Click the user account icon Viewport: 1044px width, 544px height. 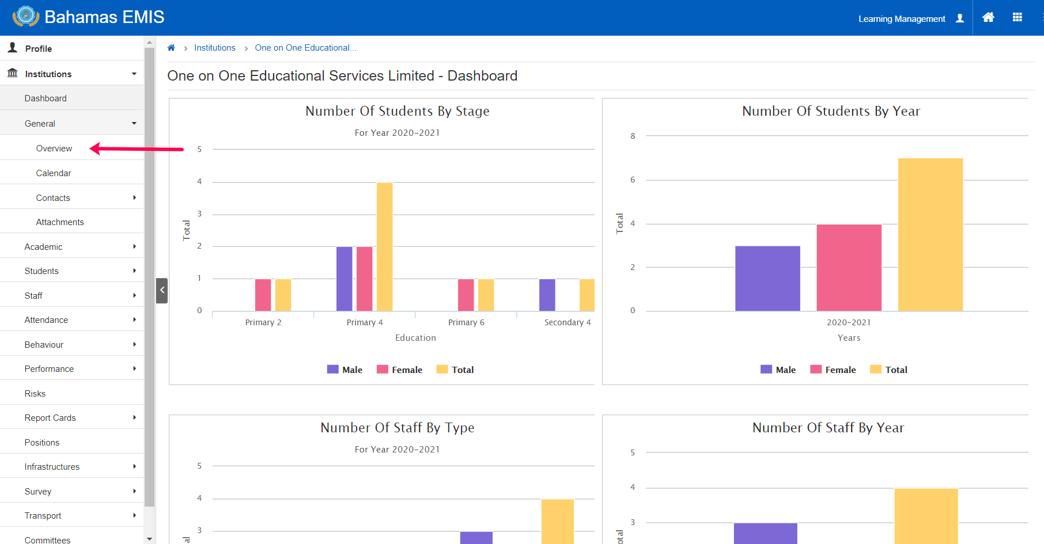tap(960, 18)
